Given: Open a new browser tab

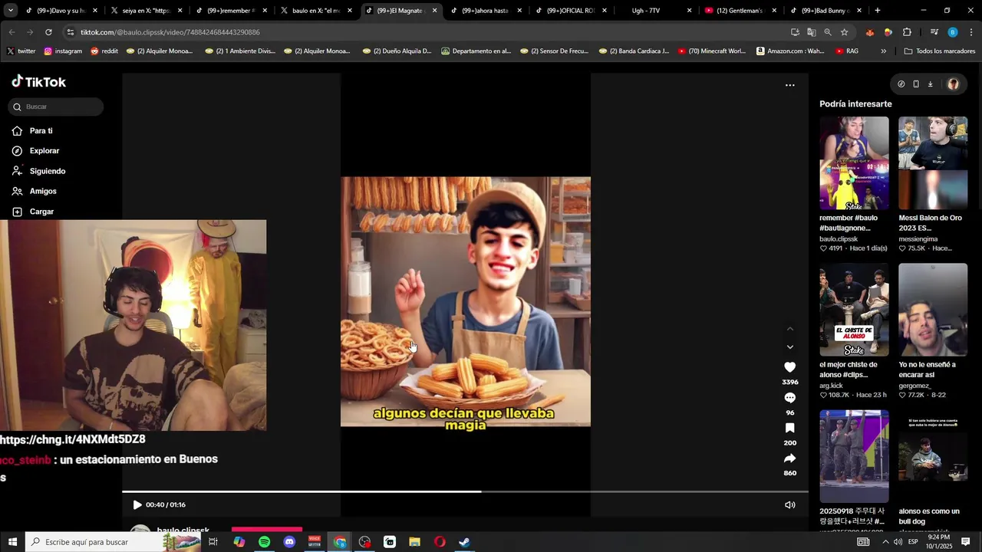Looking at the screenshot, I should pyautogui.click(x=878, y=11).
